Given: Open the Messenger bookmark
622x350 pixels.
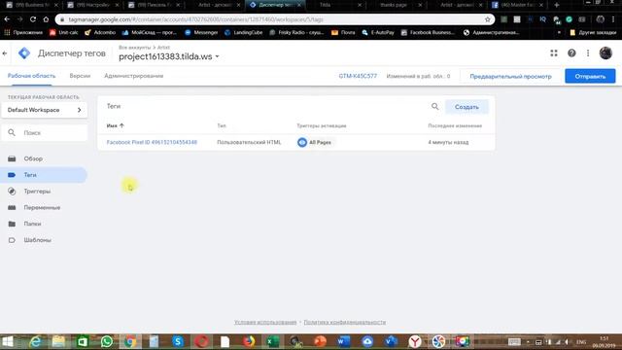Looking at the screenshot, I should (201, 32).
